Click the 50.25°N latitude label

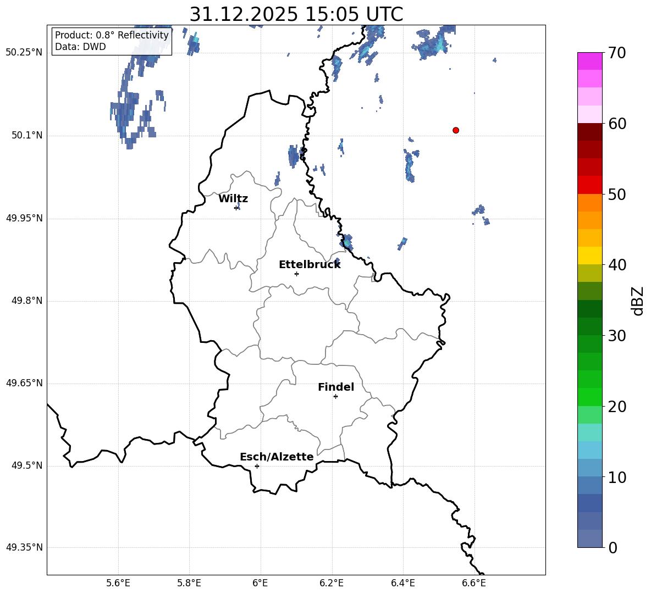coord(24,53)
